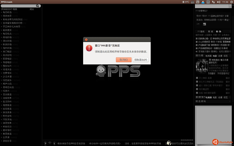Click the 播放 link for 不二神探
This screenshot has width=234, height=146.
[228, 78]
